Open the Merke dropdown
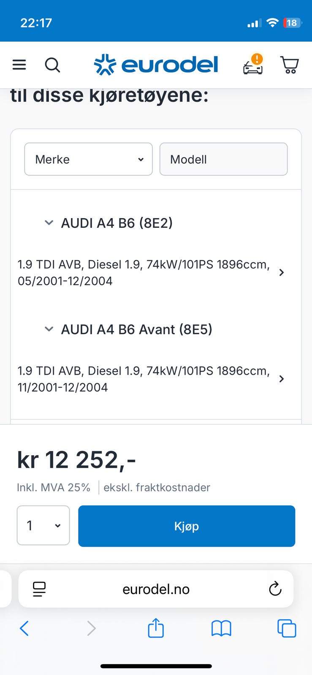 pyautogui.click(x=88, y=159)
